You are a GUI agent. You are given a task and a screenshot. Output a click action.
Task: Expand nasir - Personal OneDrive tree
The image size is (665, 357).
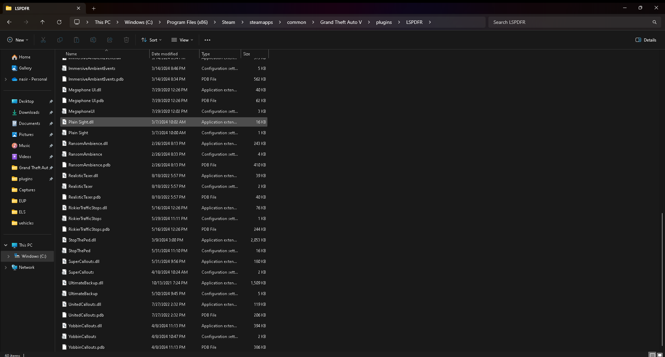point(6,79)
